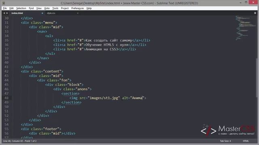Open the File menu
Screen dimensions: 259x145
pos(5,8)
